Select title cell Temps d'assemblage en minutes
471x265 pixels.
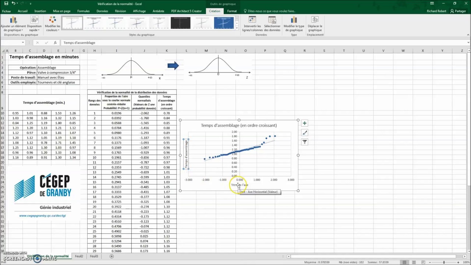(x=44, y=57)
